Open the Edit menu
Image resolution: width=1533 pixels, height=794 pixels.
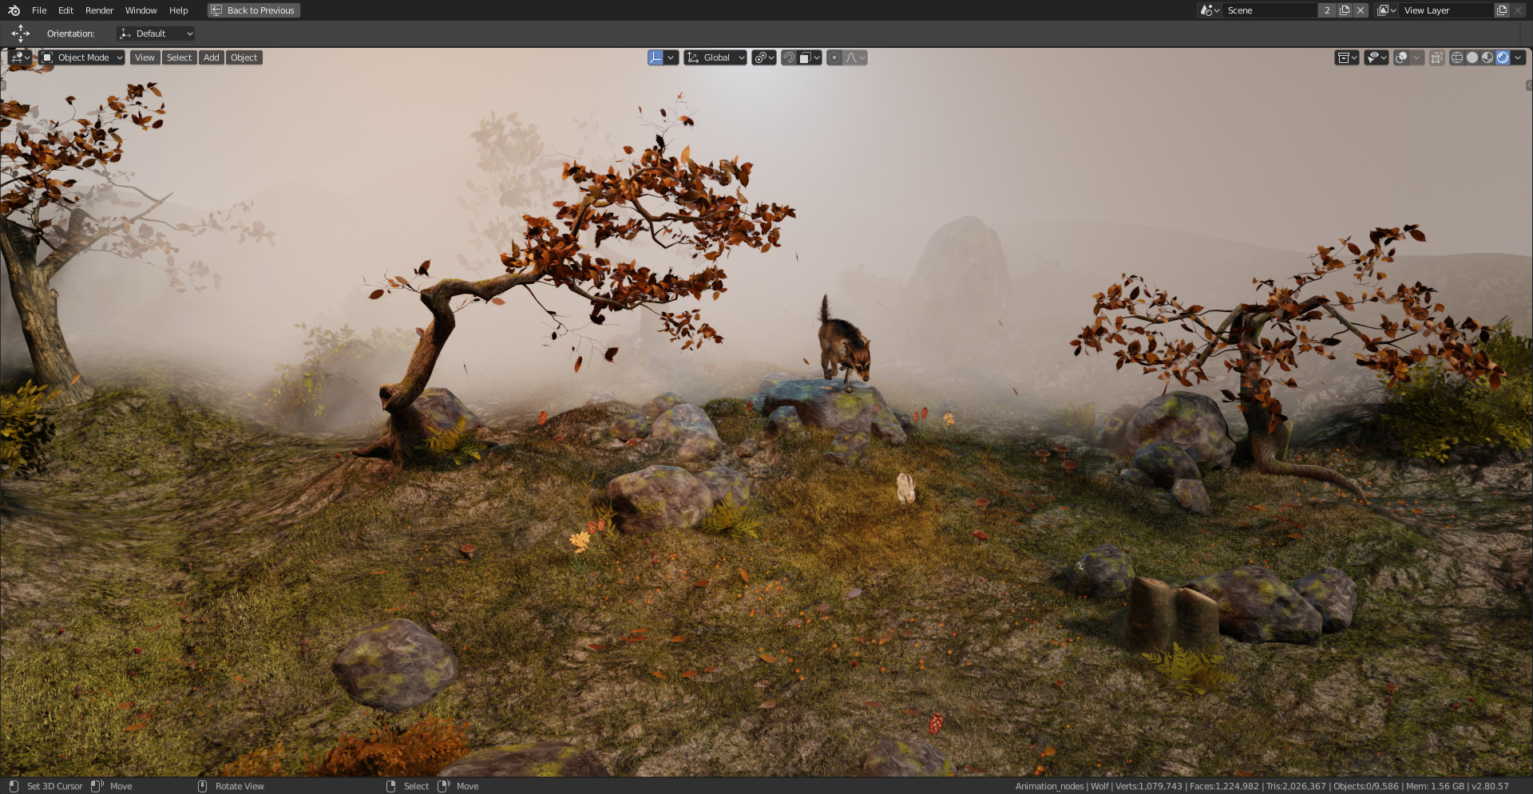tap(65, 10)
